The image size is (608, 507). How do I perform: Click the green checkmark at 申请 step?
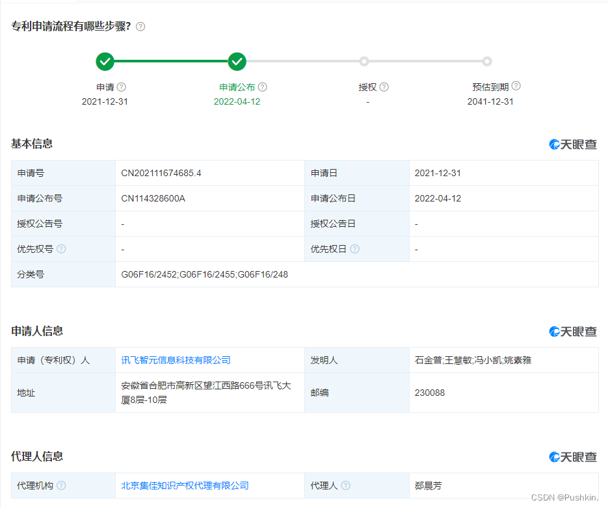click(x=105, y=61)
